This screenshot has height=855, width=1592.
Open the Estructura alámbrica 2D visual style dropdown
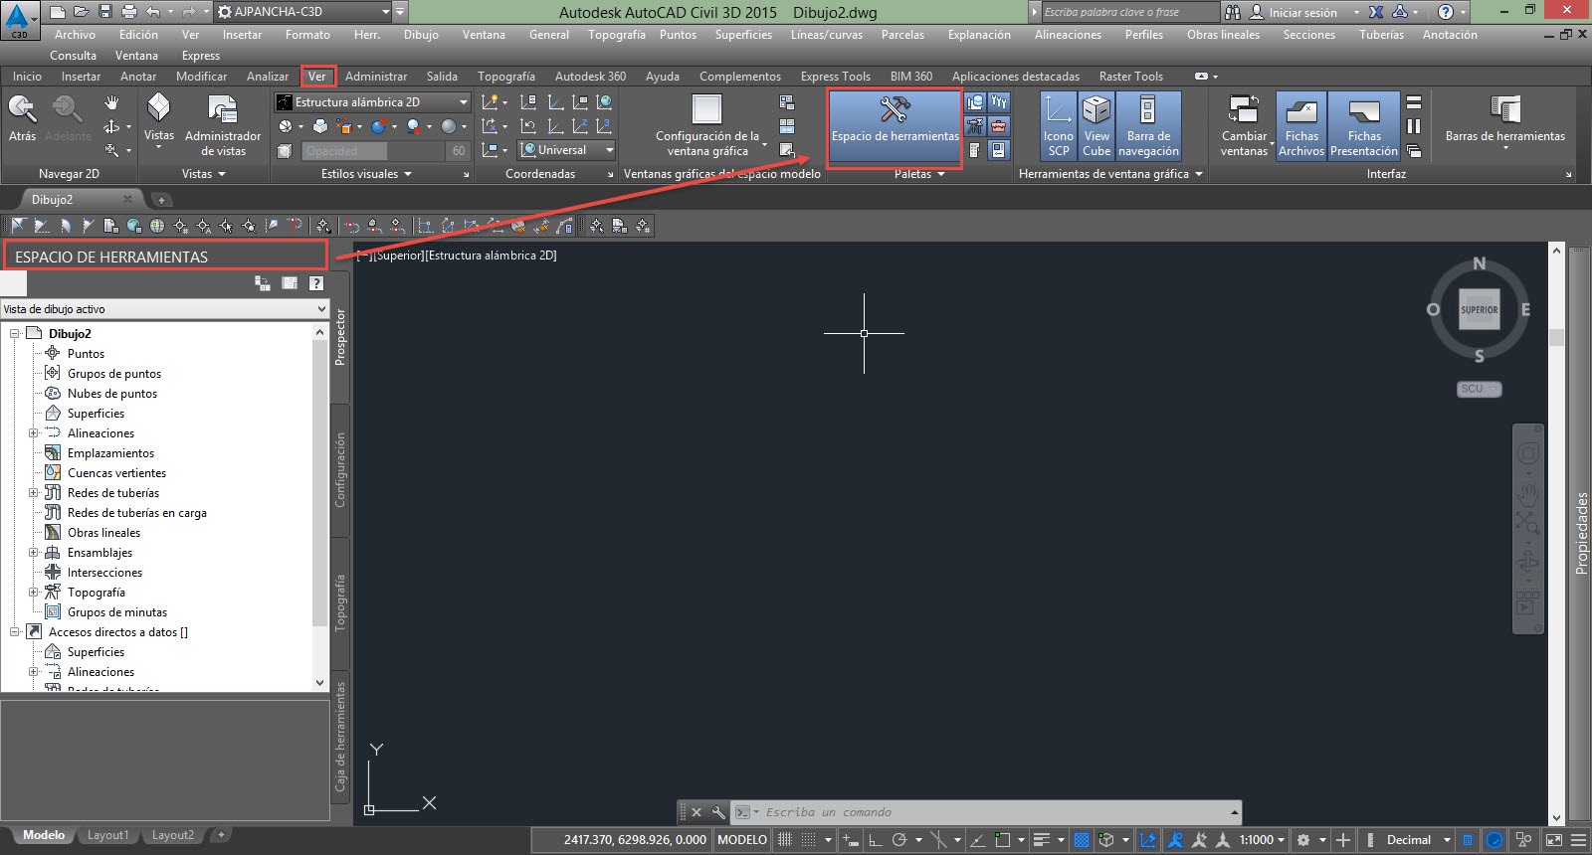pyautogui.click(x=372, y=102)
